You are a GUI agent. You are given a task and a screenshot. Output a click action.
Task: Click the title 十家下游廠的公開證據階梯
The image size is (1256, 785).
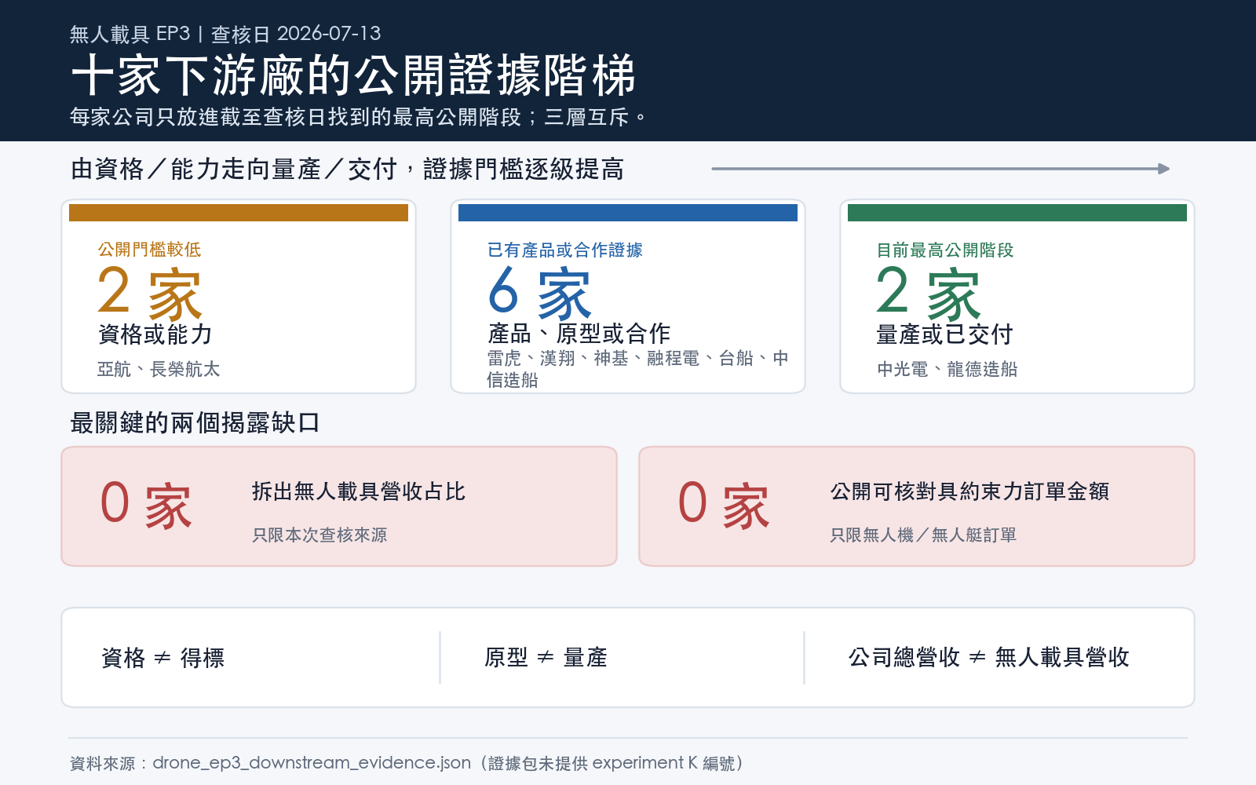352,75
